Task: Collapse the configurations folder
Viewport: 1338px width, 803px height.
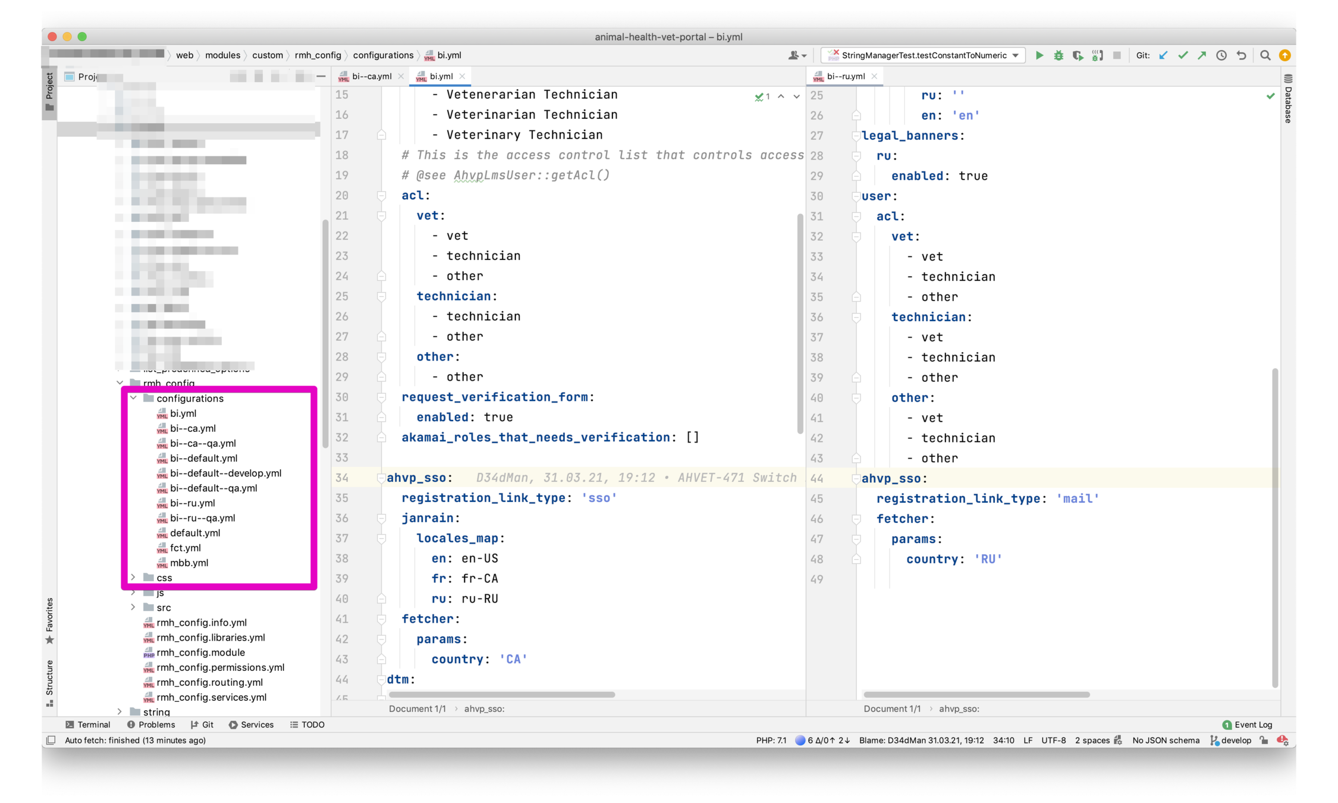Action: coord(134,398)
